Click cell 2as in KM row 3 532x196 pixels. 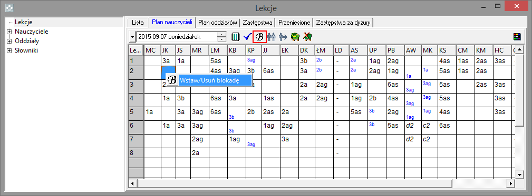[x=483, y=86]
